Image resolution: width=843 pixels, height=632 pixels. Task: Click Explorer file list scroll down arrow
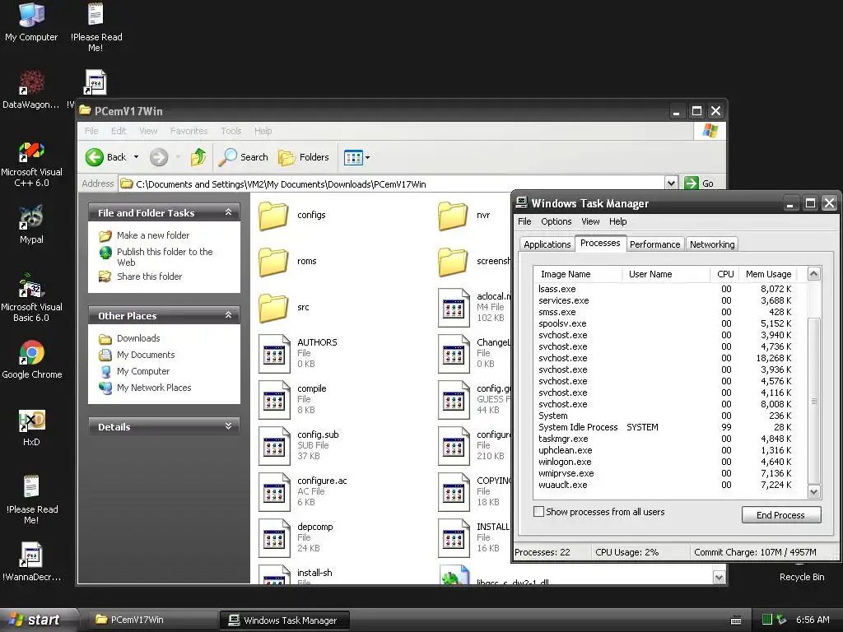pos(719,578)
